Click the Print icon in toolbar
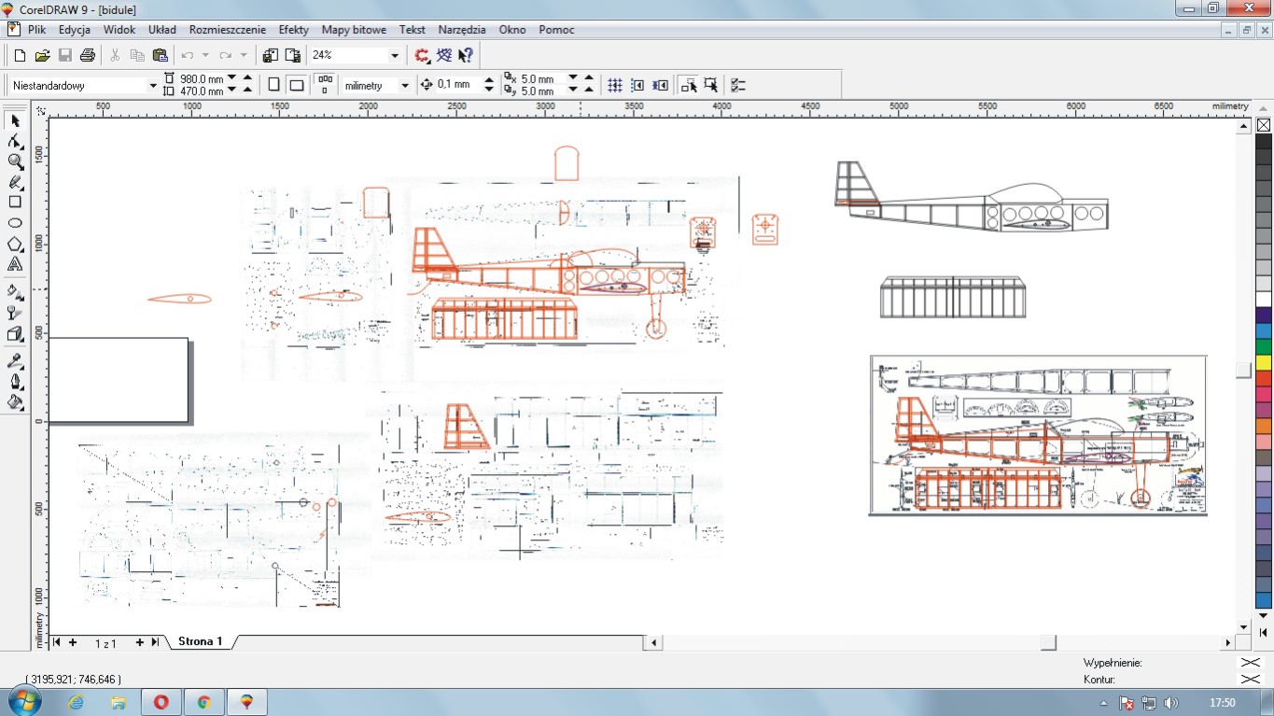This screenshot has width=1274, height=716. (88, 55)
